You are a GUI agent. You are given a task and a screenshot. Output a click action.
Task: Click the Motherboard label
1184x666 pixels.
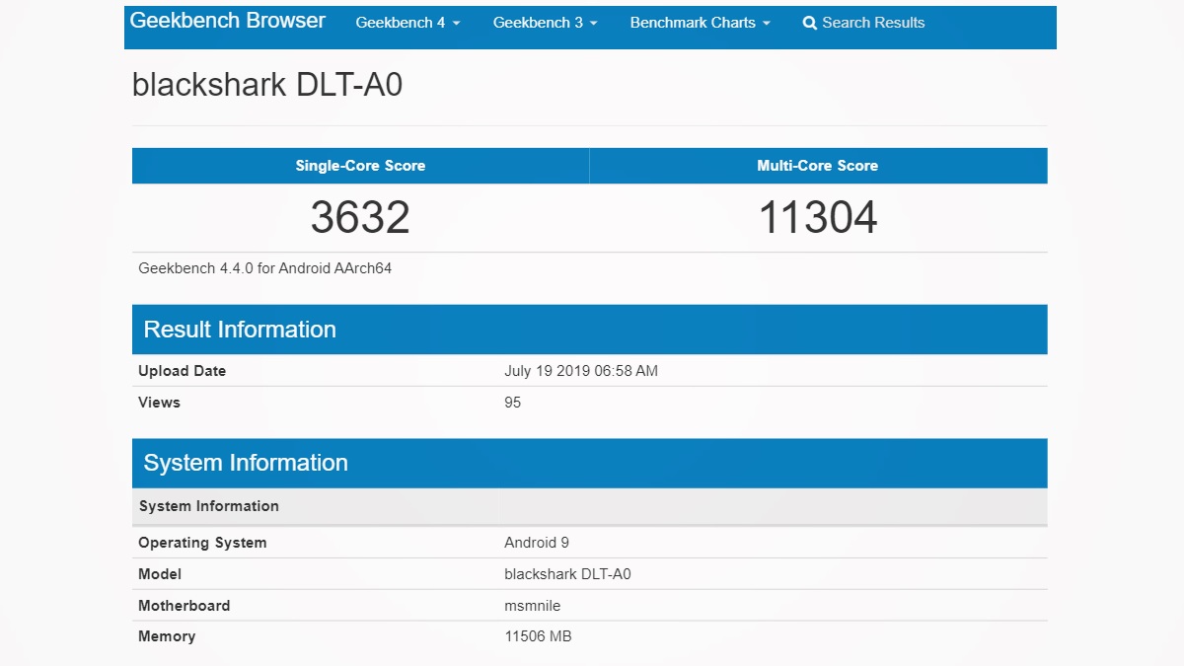[x=185, y=606]
